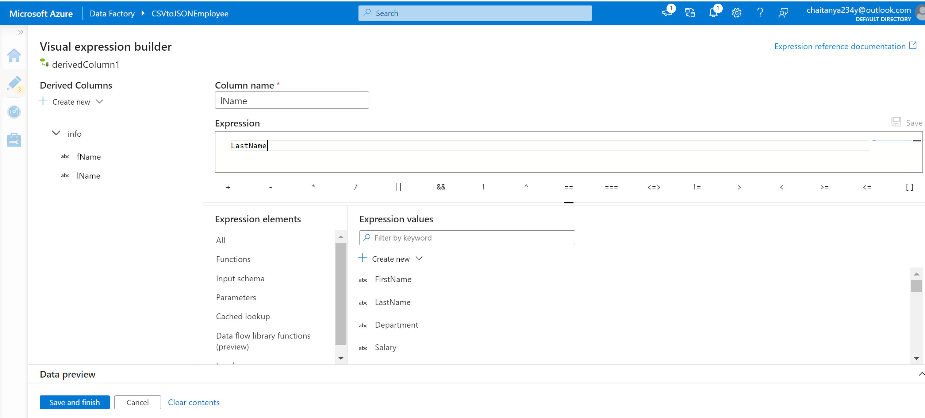Screen dimensions: 925x418
Task: Insert the not-equals operator
Action: pyautogui.click(x=697, y=187)
